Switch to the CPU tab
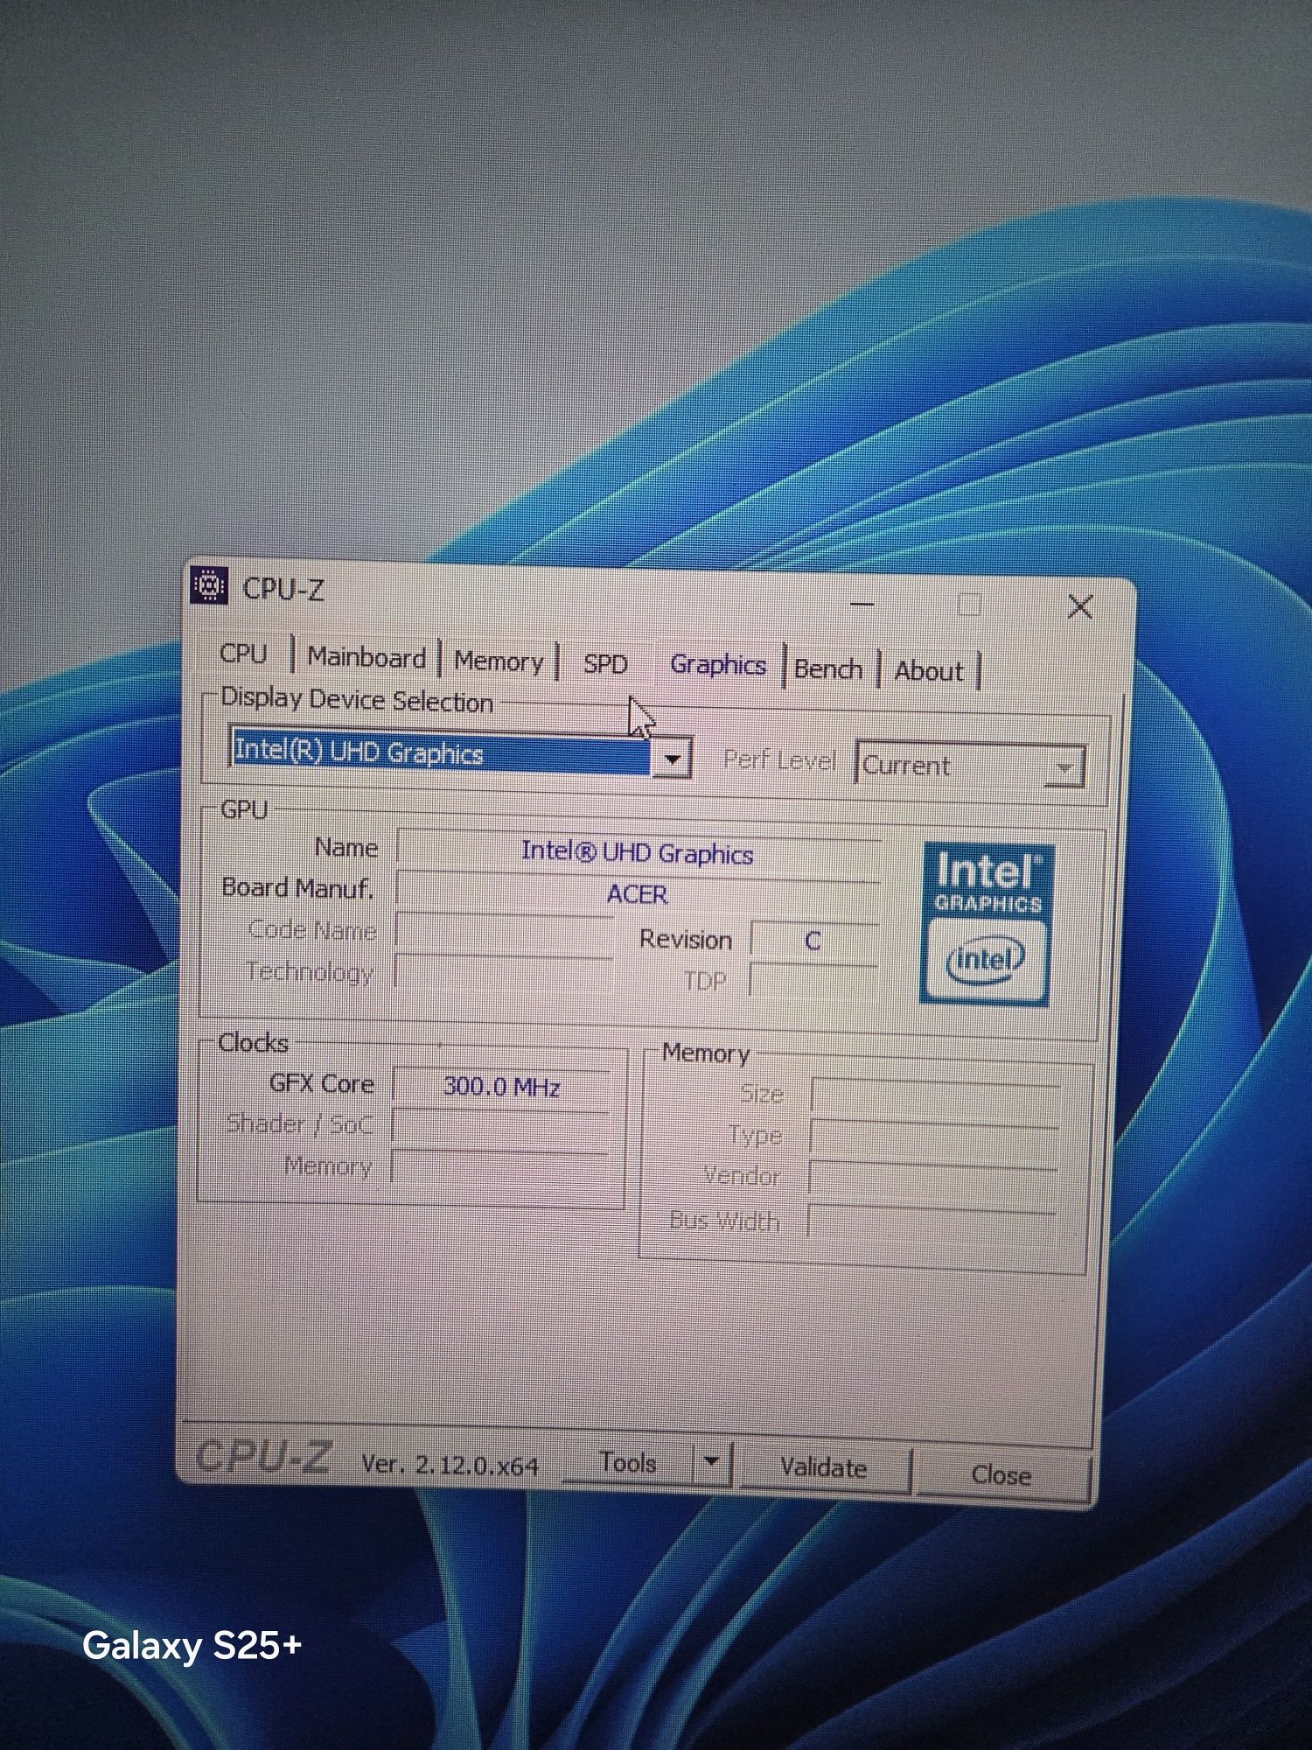 [x=244, y=654]
